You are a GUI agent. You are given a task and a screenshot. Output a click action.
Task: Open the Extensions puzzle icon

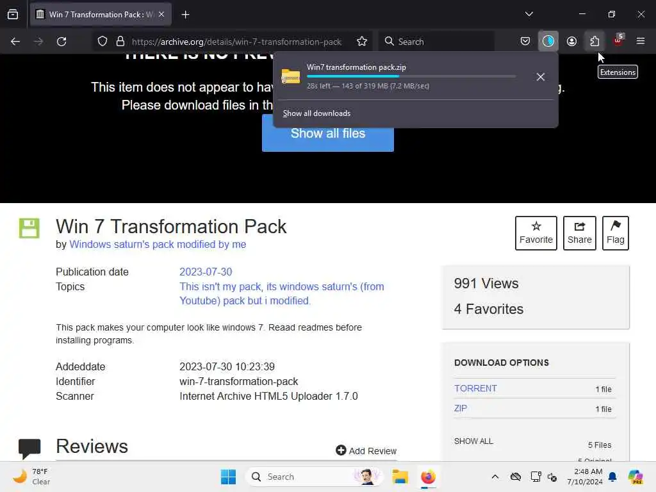(594, 42)
